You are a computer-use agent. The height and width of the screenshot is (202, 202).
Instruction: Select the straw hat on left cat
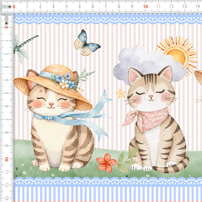click(53, 86)
